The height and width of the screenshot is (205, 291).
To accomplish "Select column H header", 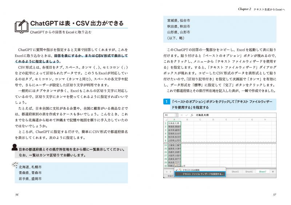I will [265, 120].
